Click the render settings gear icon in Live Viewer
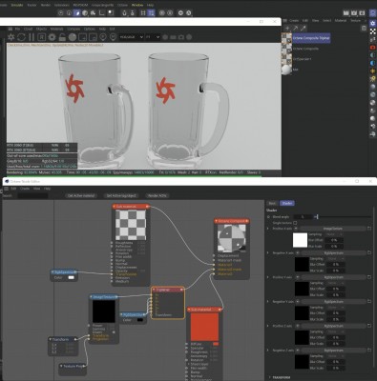377x381 pixels. click(x=52, y=37)
